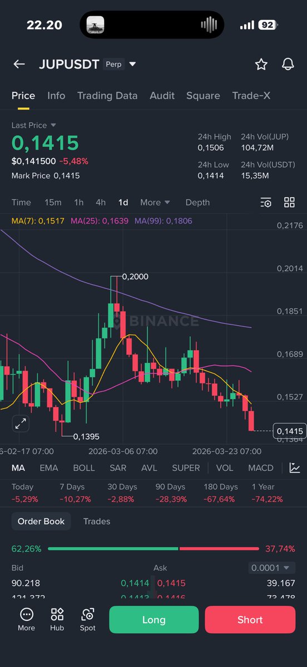Open the Trade-X tab

coord(251,96)
